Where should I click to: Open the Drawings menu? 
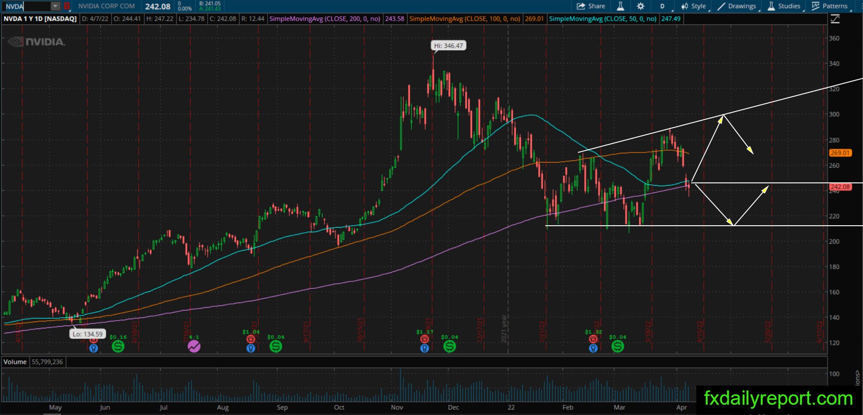point(736,6)
